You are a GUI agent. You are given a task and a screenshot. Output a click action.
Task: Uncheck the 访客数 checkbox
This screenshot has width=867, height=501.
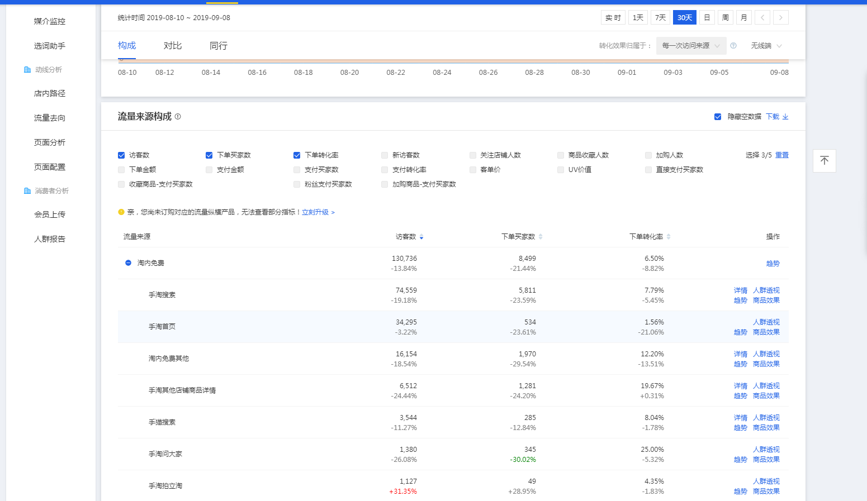pos(121,155)
